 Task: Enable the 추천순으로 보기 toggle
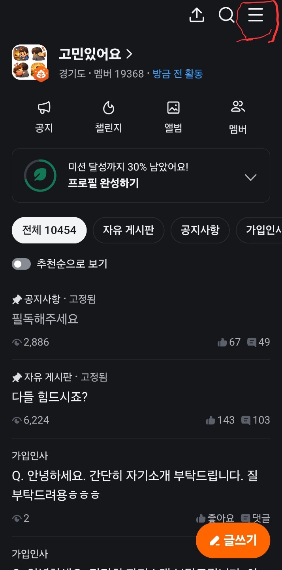(x=21, y=264)
